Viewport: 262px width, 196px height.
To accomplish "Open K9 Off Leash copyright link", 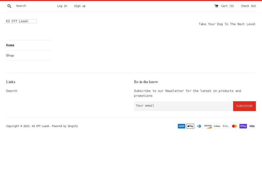I will (41, 126).
